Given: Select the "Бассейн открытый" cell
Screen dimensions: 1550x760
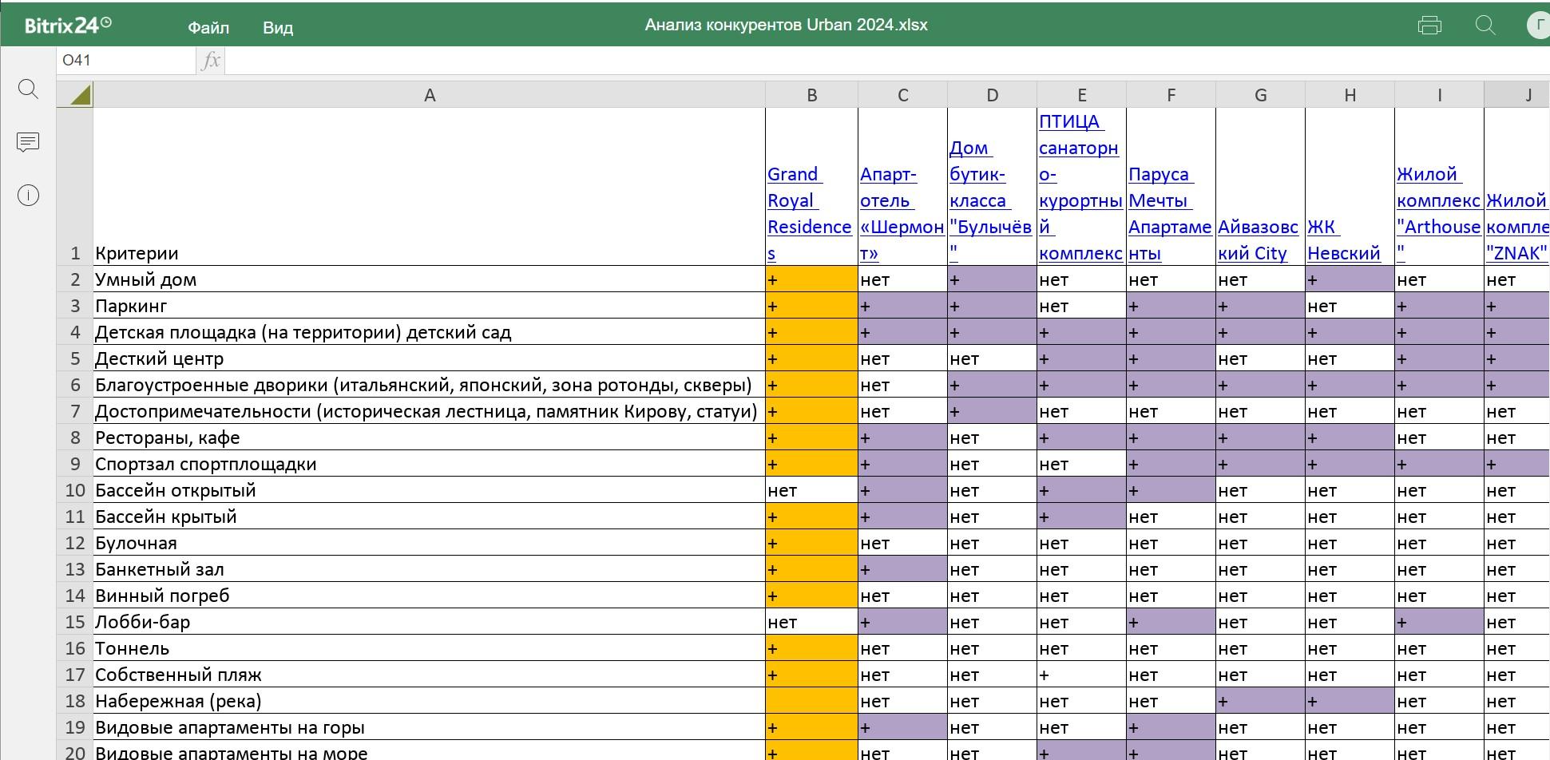Looking at the screenshot, I should 430,490.
